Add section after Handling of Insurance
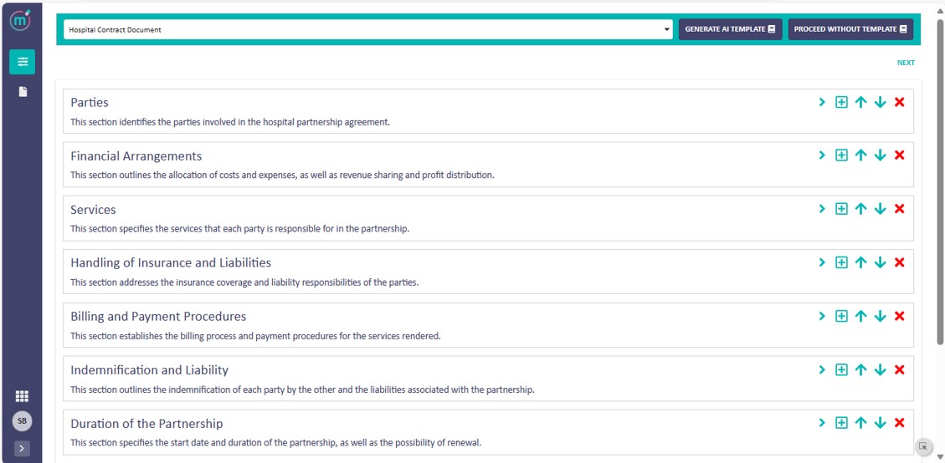 pos(841,262)
